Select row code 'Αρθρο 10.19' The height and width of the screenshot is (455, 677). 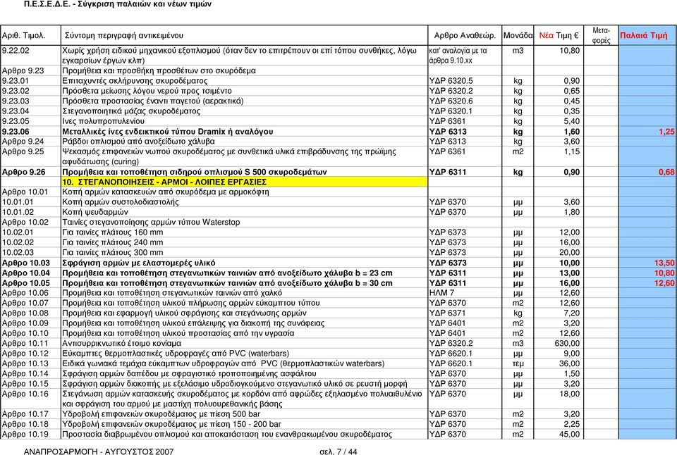25,435
